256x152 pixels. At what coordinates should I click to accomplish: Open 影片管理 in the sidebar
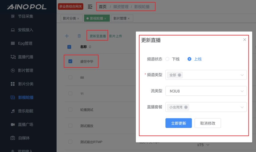[x=25, y=70]
